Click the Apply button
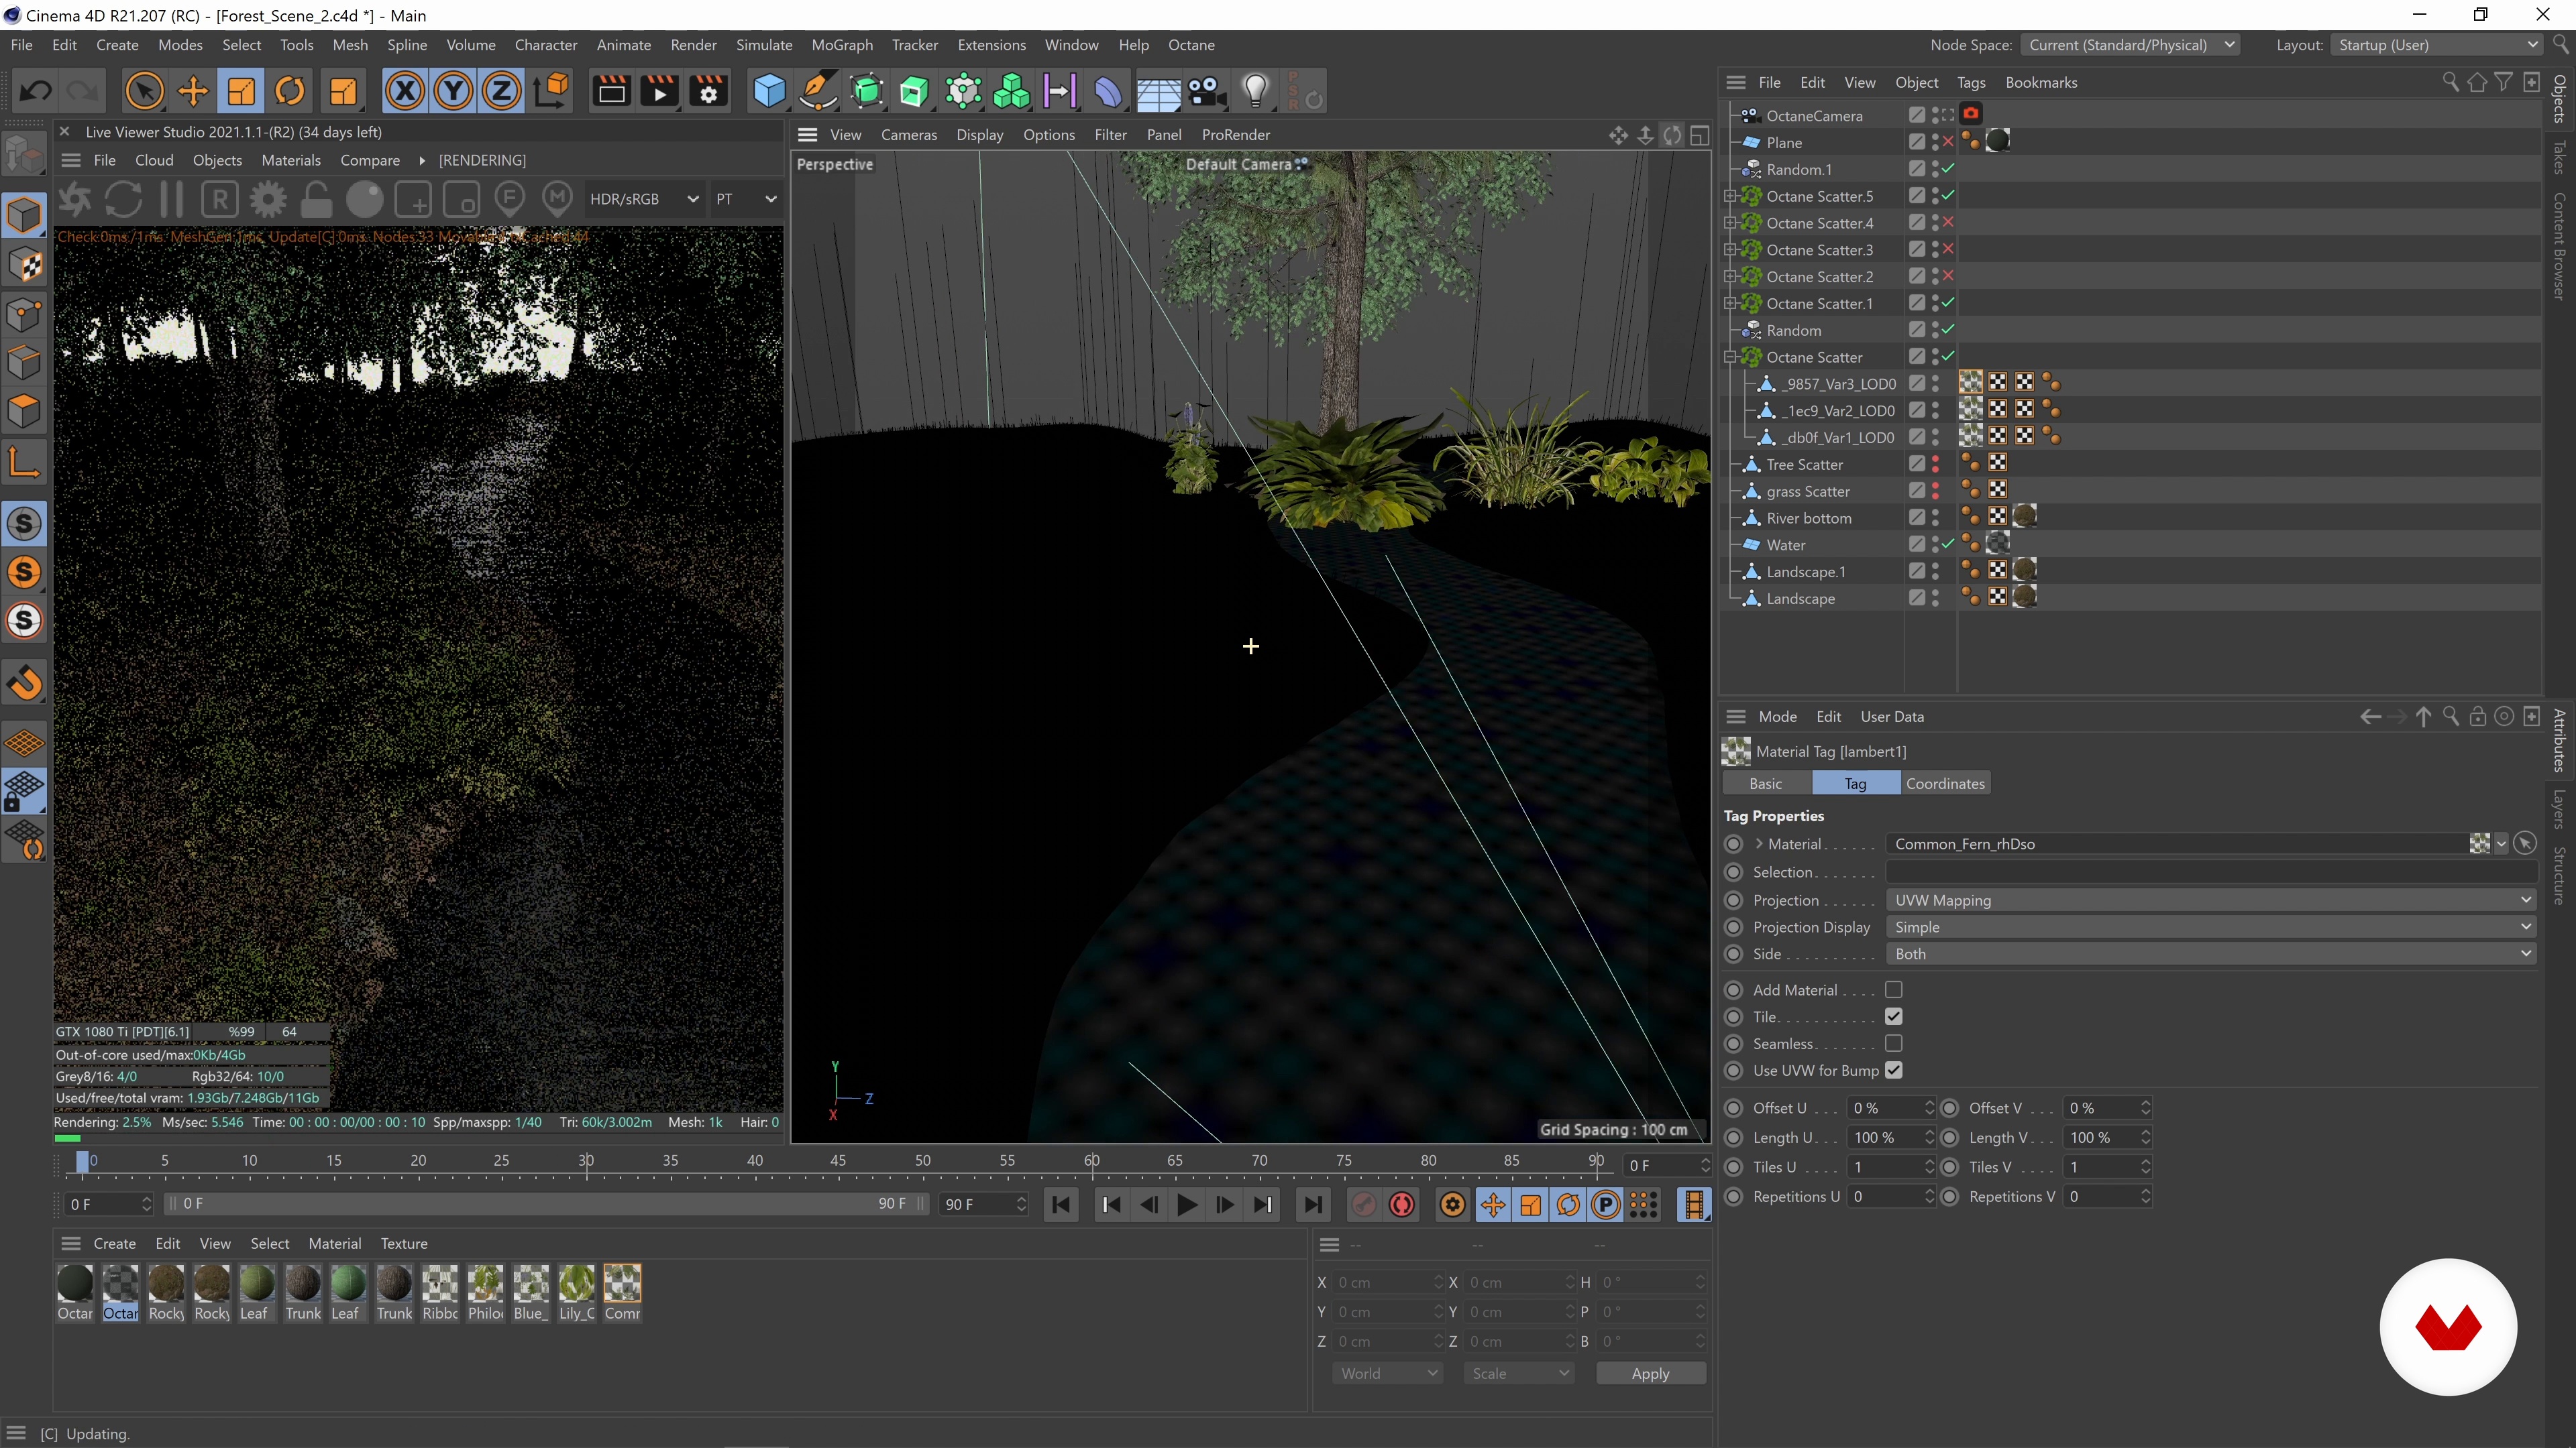This screenshot has height=1448, width=2576. click(1650, 1373)
